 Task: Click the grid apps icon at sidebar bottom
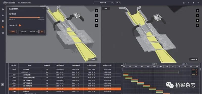3,84
